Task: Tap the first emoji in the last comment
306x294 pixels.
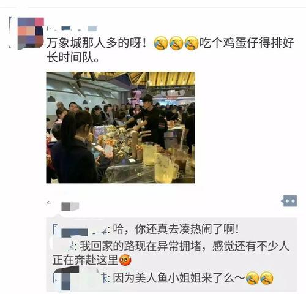Action: (252, 278)
